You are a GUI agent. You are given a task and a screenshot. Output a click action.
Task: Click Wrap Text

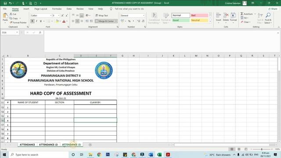click(101, 16)
